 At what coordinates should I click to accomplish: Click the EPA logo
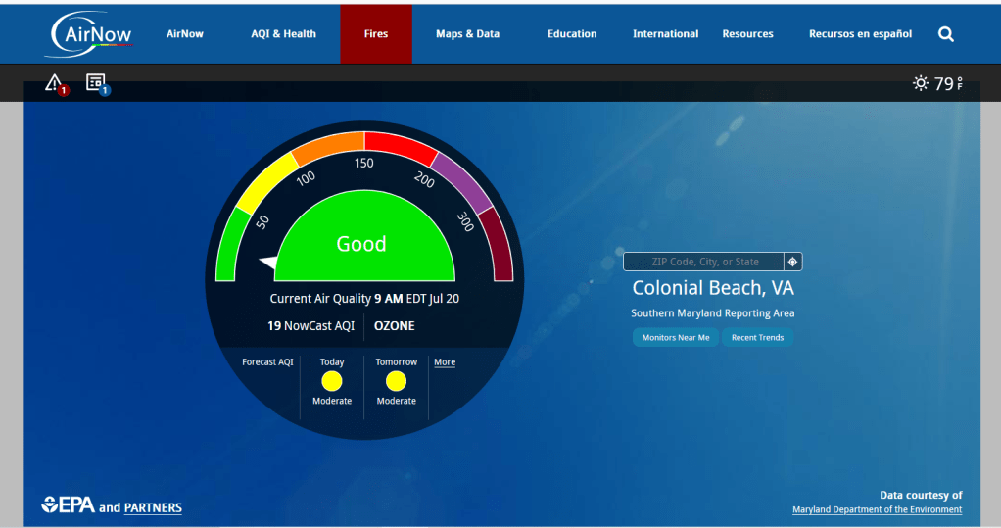(x=68, y=505)
